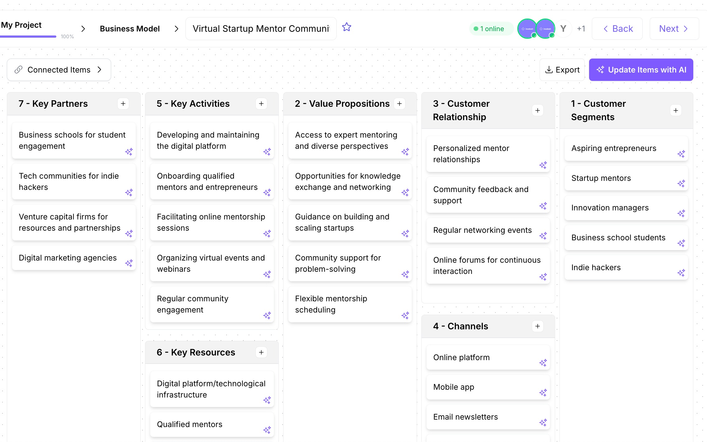Image resolution: width=707 pixels, height=442 pixels.
Task: Add a new item to Key Partners
Action: [123, 104]
